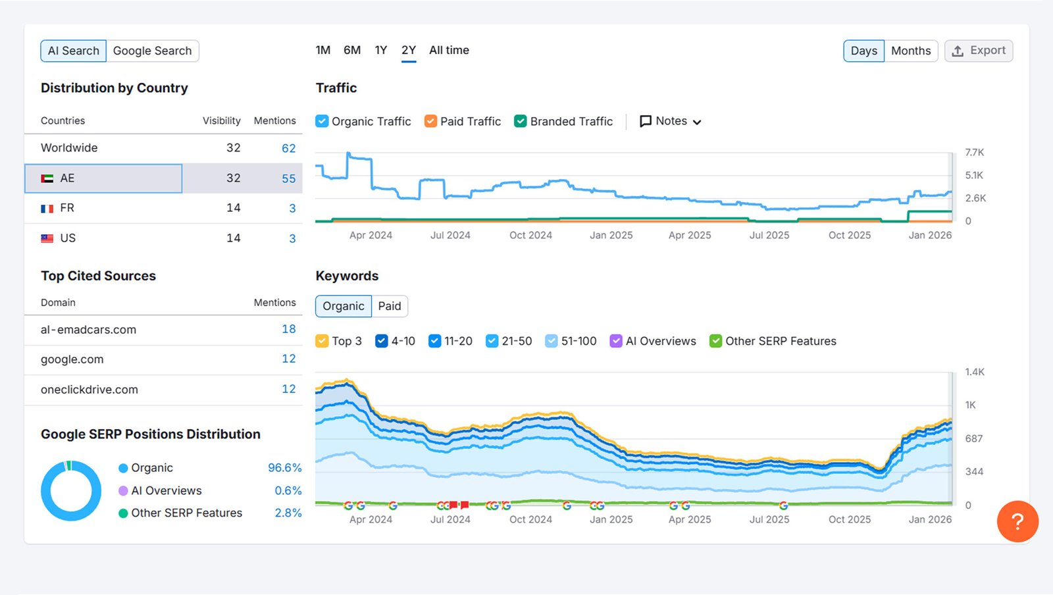Click the Notes flag icon above the chart

[644, 121]
